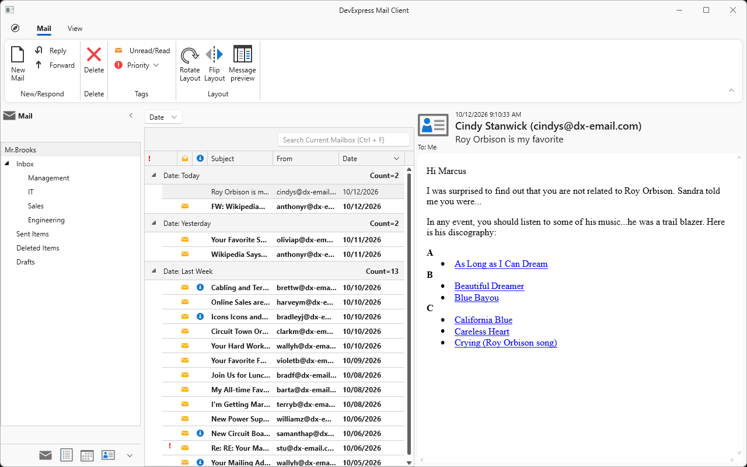This screenshot has height=467, width=747.
Task: Click preview pane scroll down arrow
Action: [739, 453]
